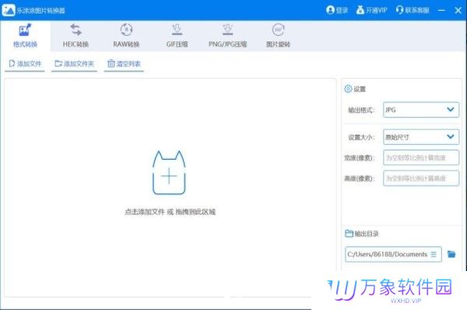
Task: Open the PNG/JPG压缩 tab
Action: coord(227,36)
